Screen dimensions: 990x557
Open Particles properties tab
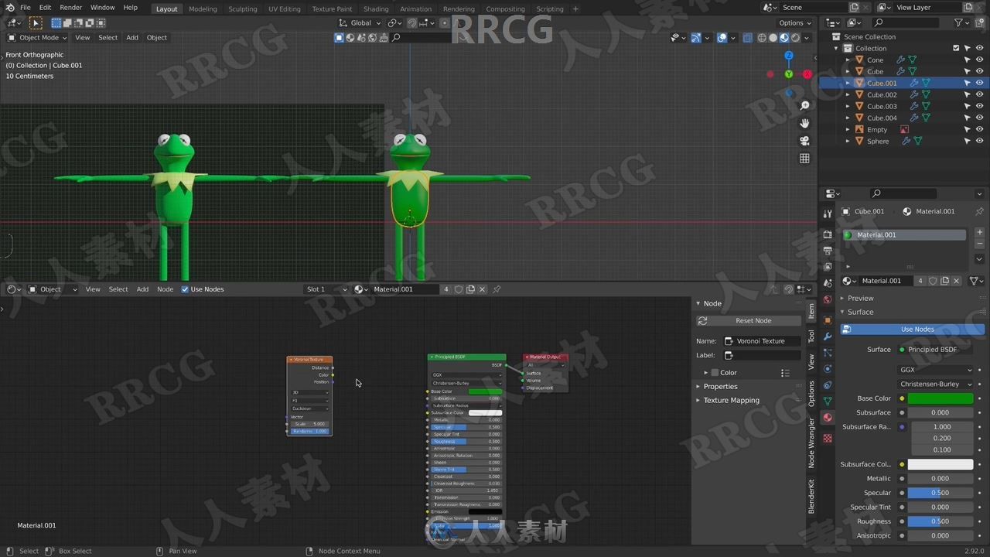(828, 353)
